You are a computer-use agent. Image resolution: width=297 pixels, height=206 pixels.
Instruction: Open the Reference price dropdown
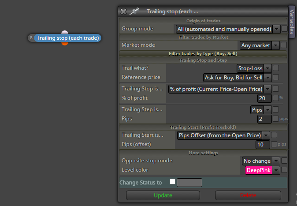238,78
